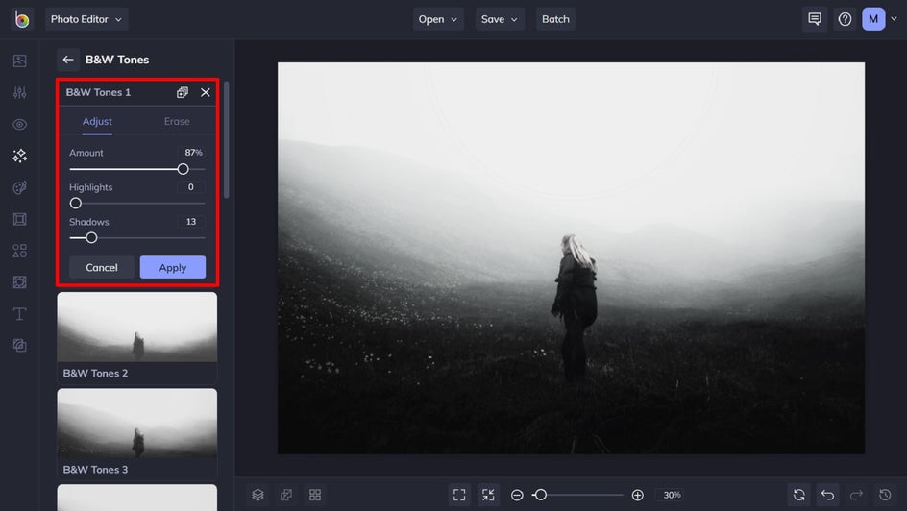Click the Shadows slider handle

(x=91, y=237)
